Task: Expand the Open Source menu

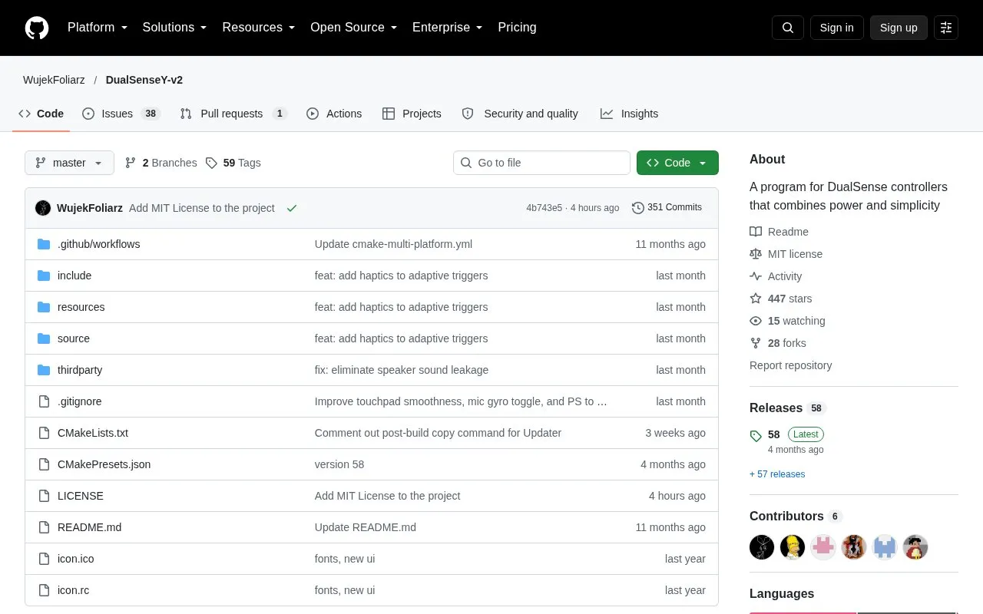Action: [354, 28]
